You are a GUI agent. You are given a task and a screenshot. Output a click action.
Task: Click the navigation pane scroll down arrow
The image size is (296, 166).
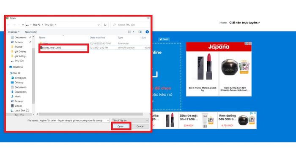coord(33,114)
